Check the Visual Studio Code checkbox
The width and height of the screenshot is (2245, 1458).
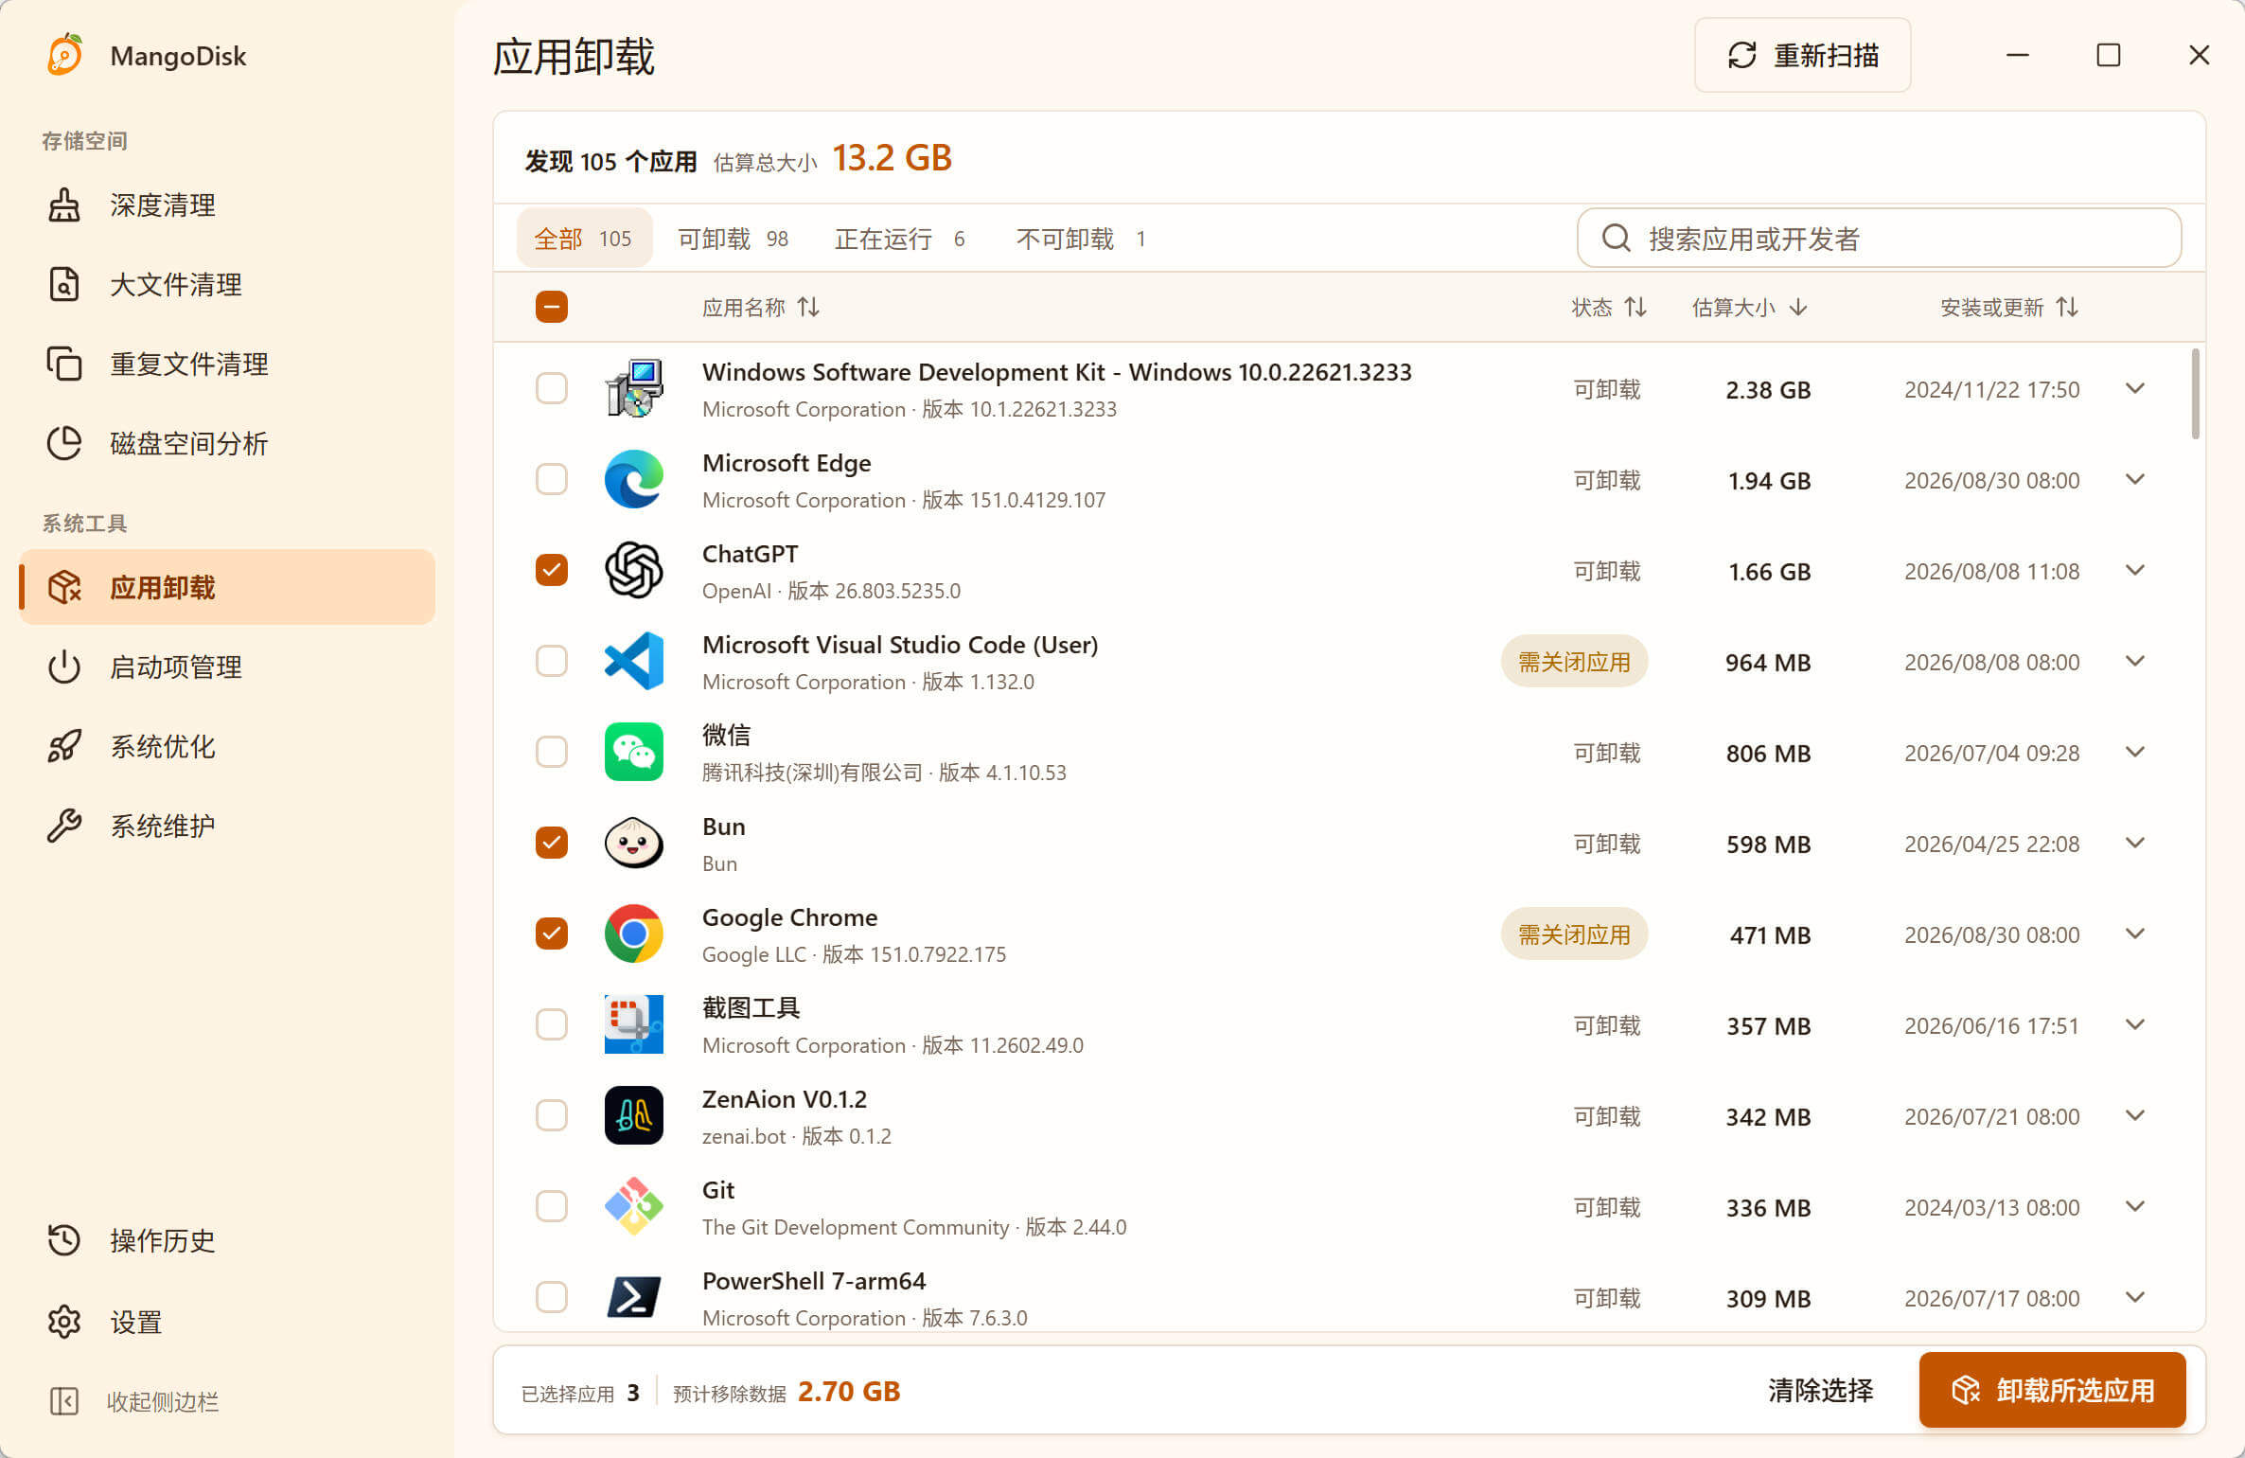[x=552, y=662]
